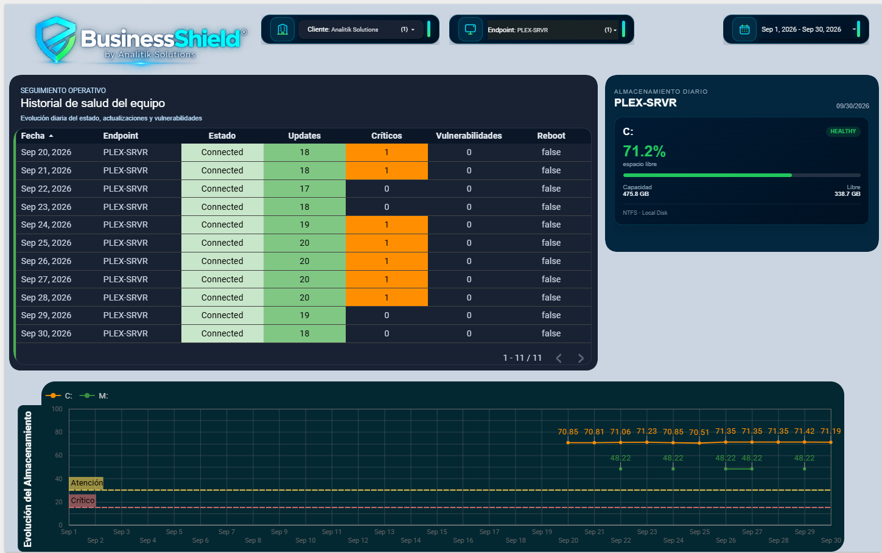The image size is (882, 553).
Task: Click the 09/30/2026 date on storage card
Action: point(852,106)
